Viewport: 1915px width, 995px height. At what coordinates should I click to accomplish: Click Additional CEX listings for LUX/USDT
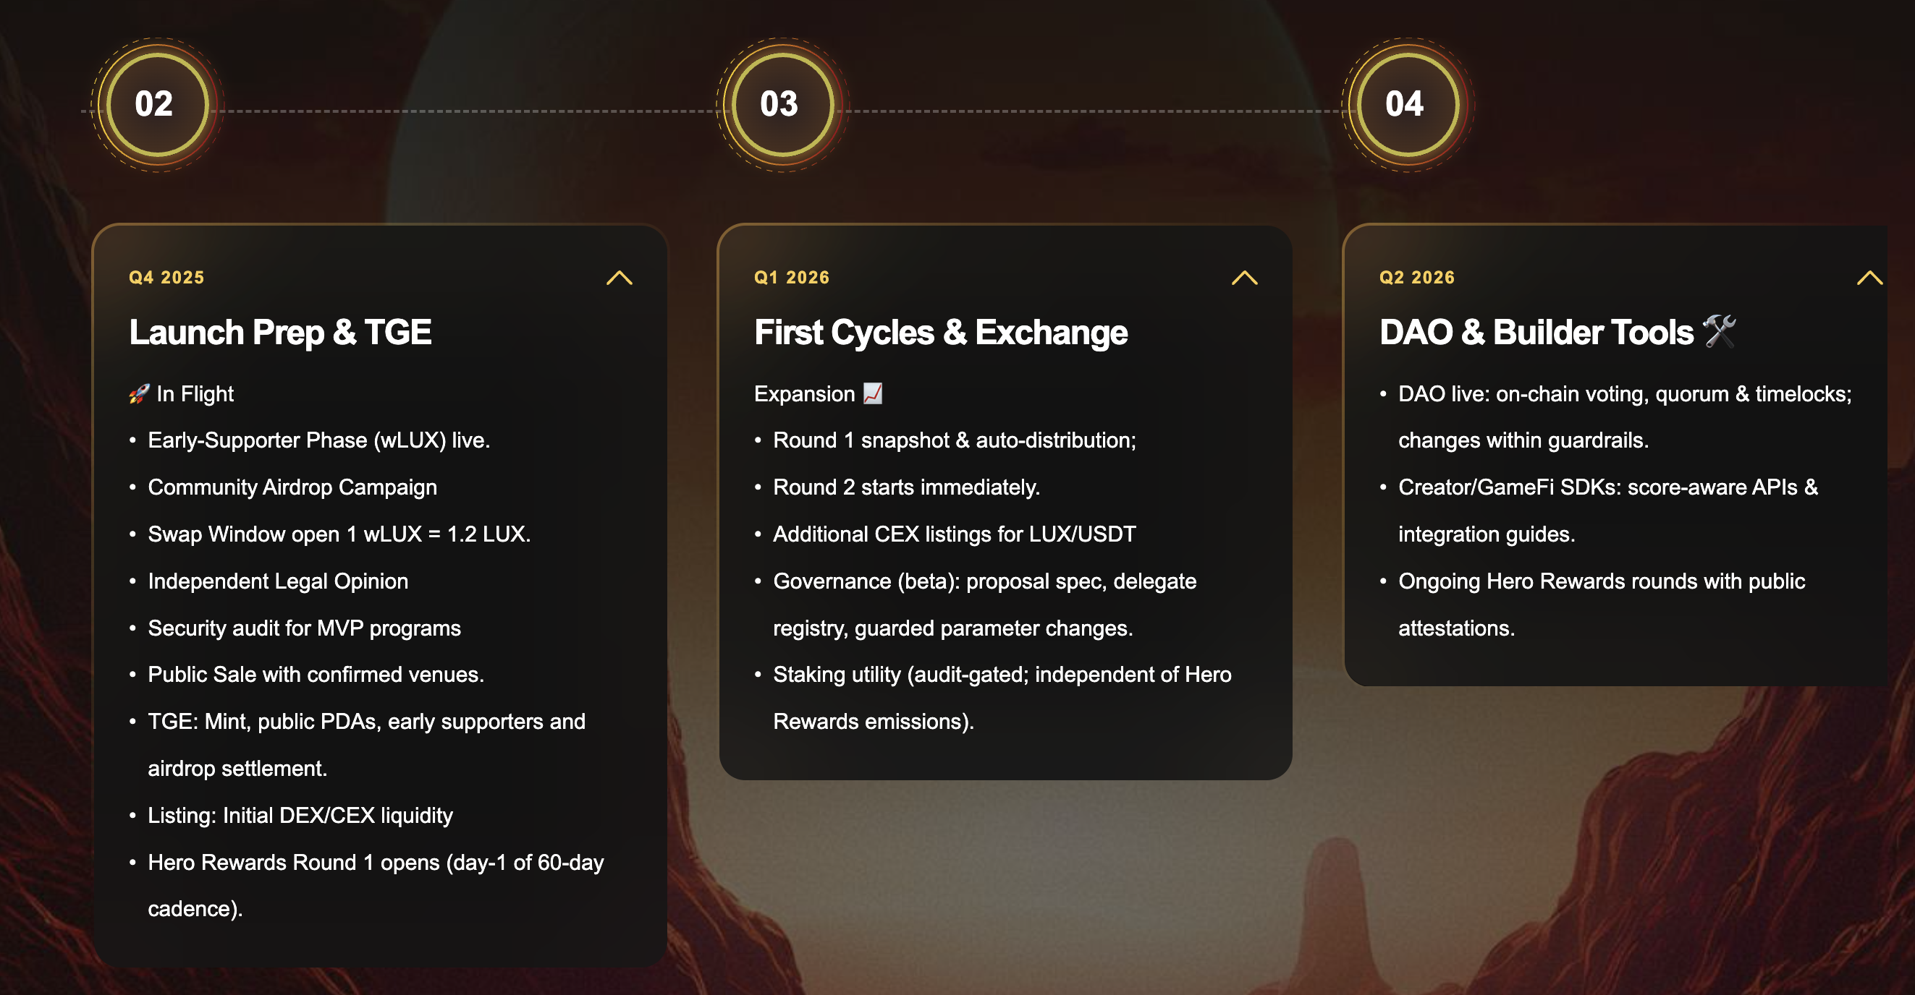click(x=954, y=534)
